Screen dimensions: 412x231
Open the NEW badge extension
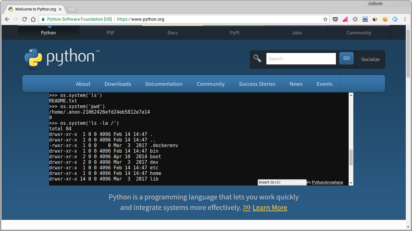click(x=365, y=19)
